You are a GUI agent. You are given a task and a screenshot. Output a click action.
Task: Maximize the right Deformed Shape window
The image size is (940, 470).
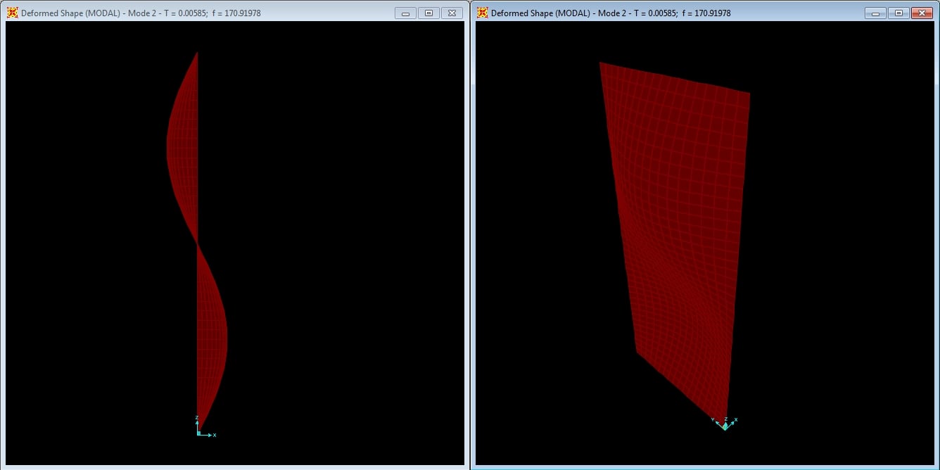point(898,13)
